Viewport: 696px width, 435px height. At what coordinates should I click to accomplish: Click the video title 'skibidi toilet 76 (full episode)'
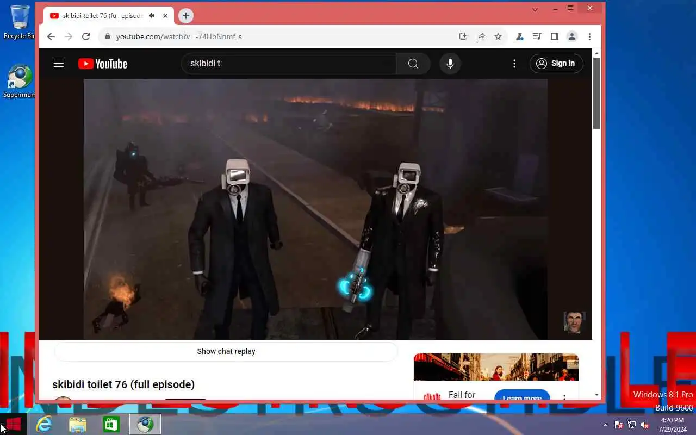coord(123,384)
